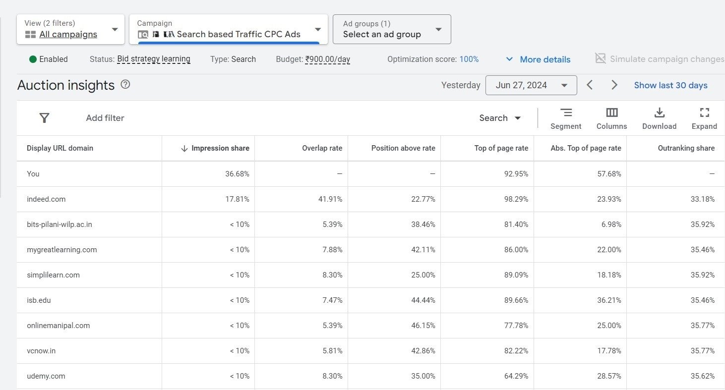Viewport: 725px width, 390px height.
Task: Click the Show last 30 days link
Action: point(670,85)
